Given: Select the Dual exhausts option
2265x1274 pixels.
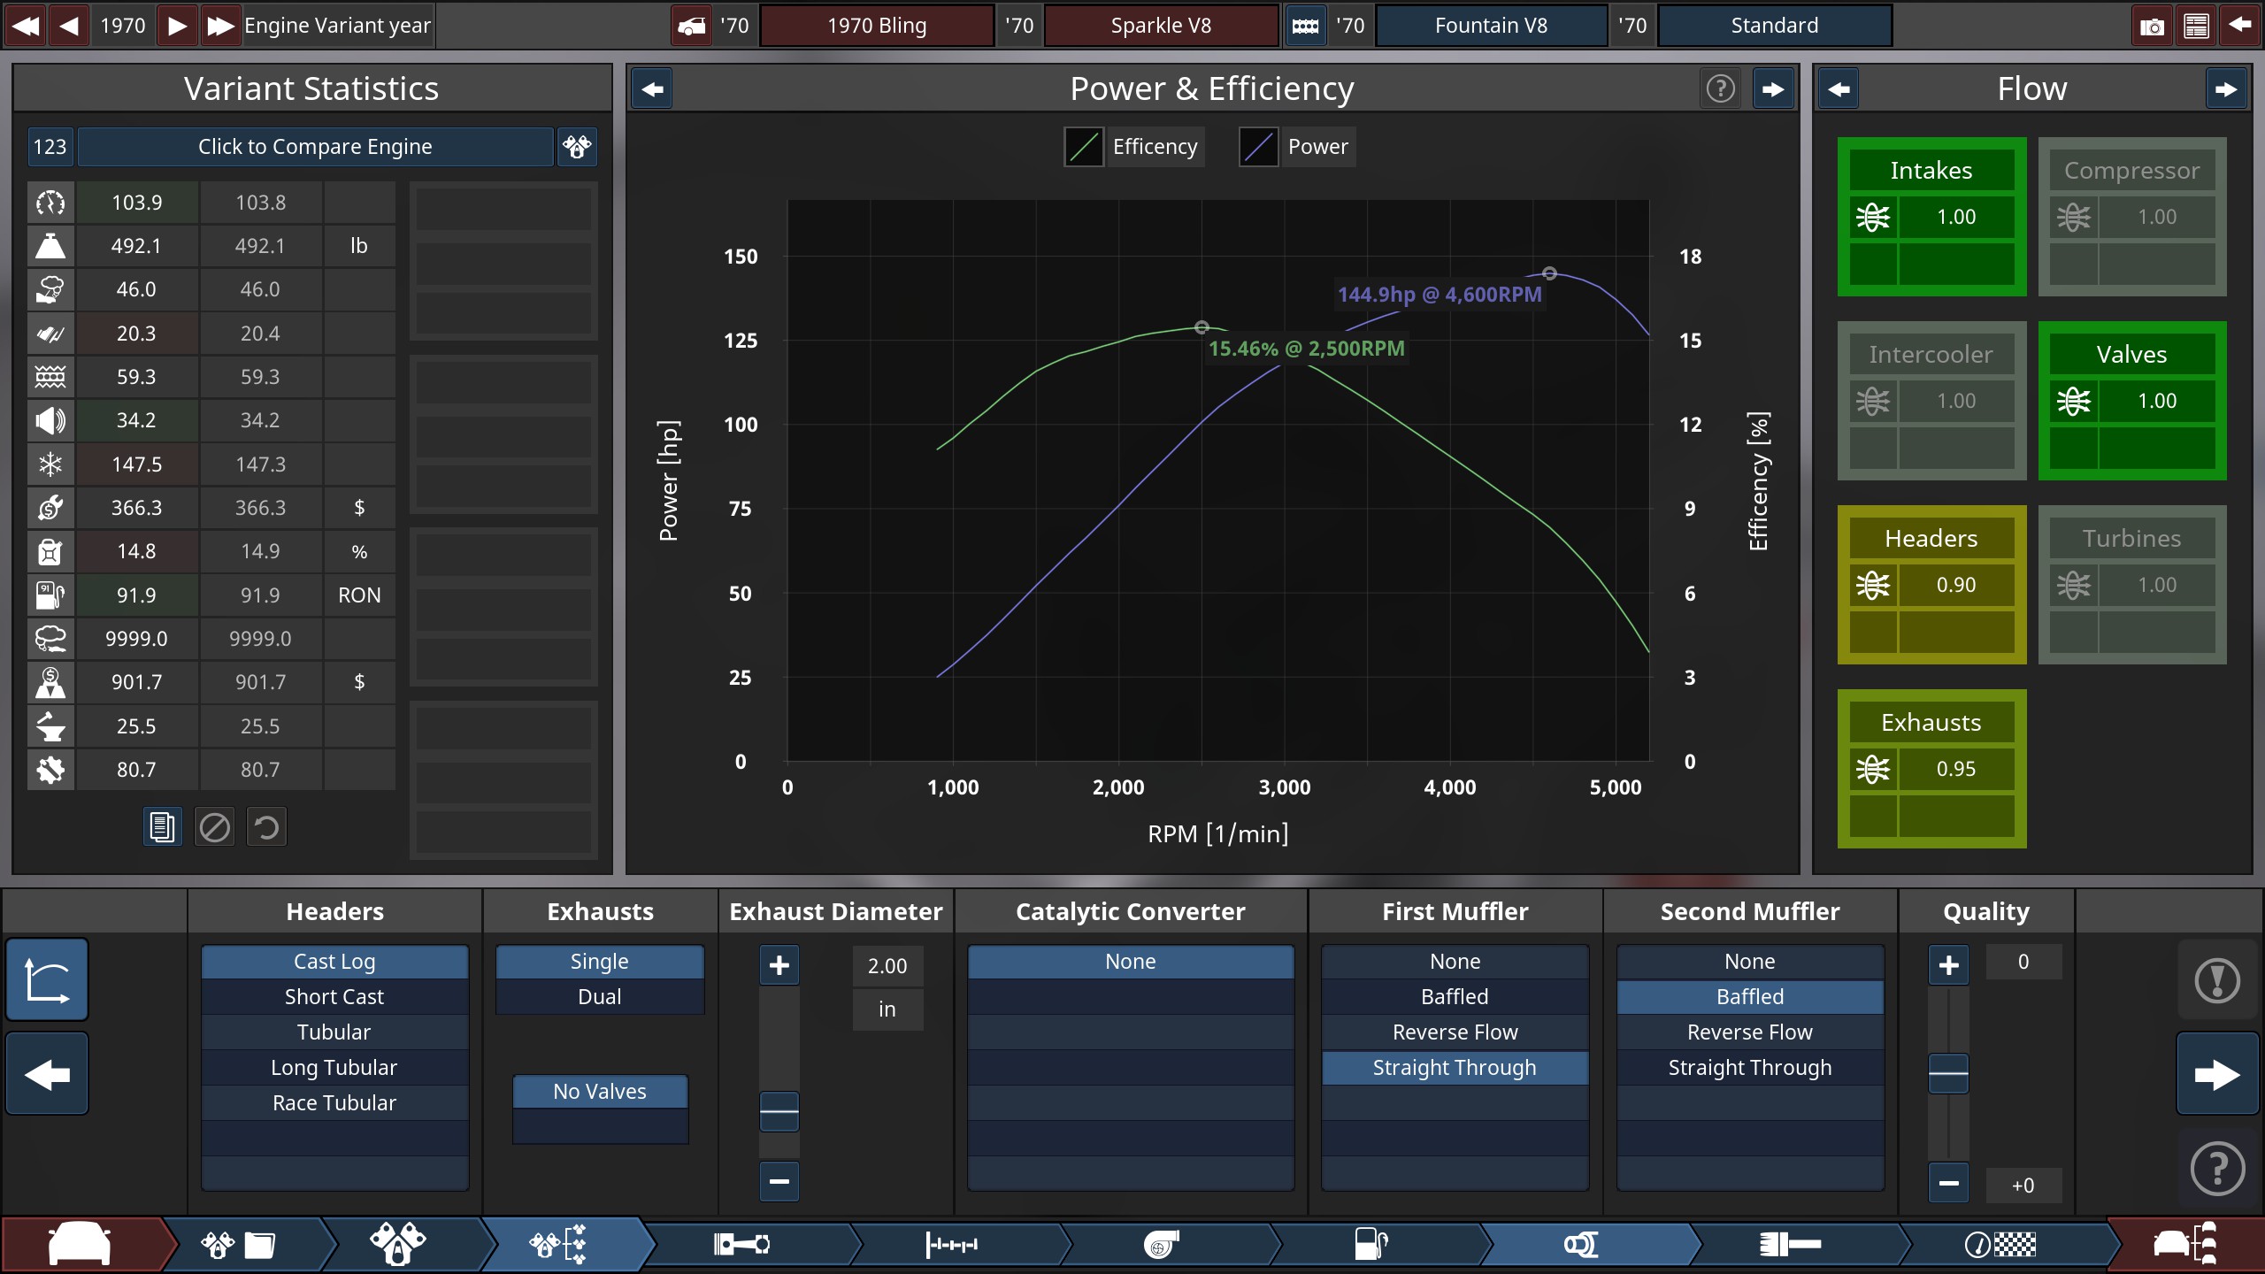Looking at the screenshot, I should point(599,997).
